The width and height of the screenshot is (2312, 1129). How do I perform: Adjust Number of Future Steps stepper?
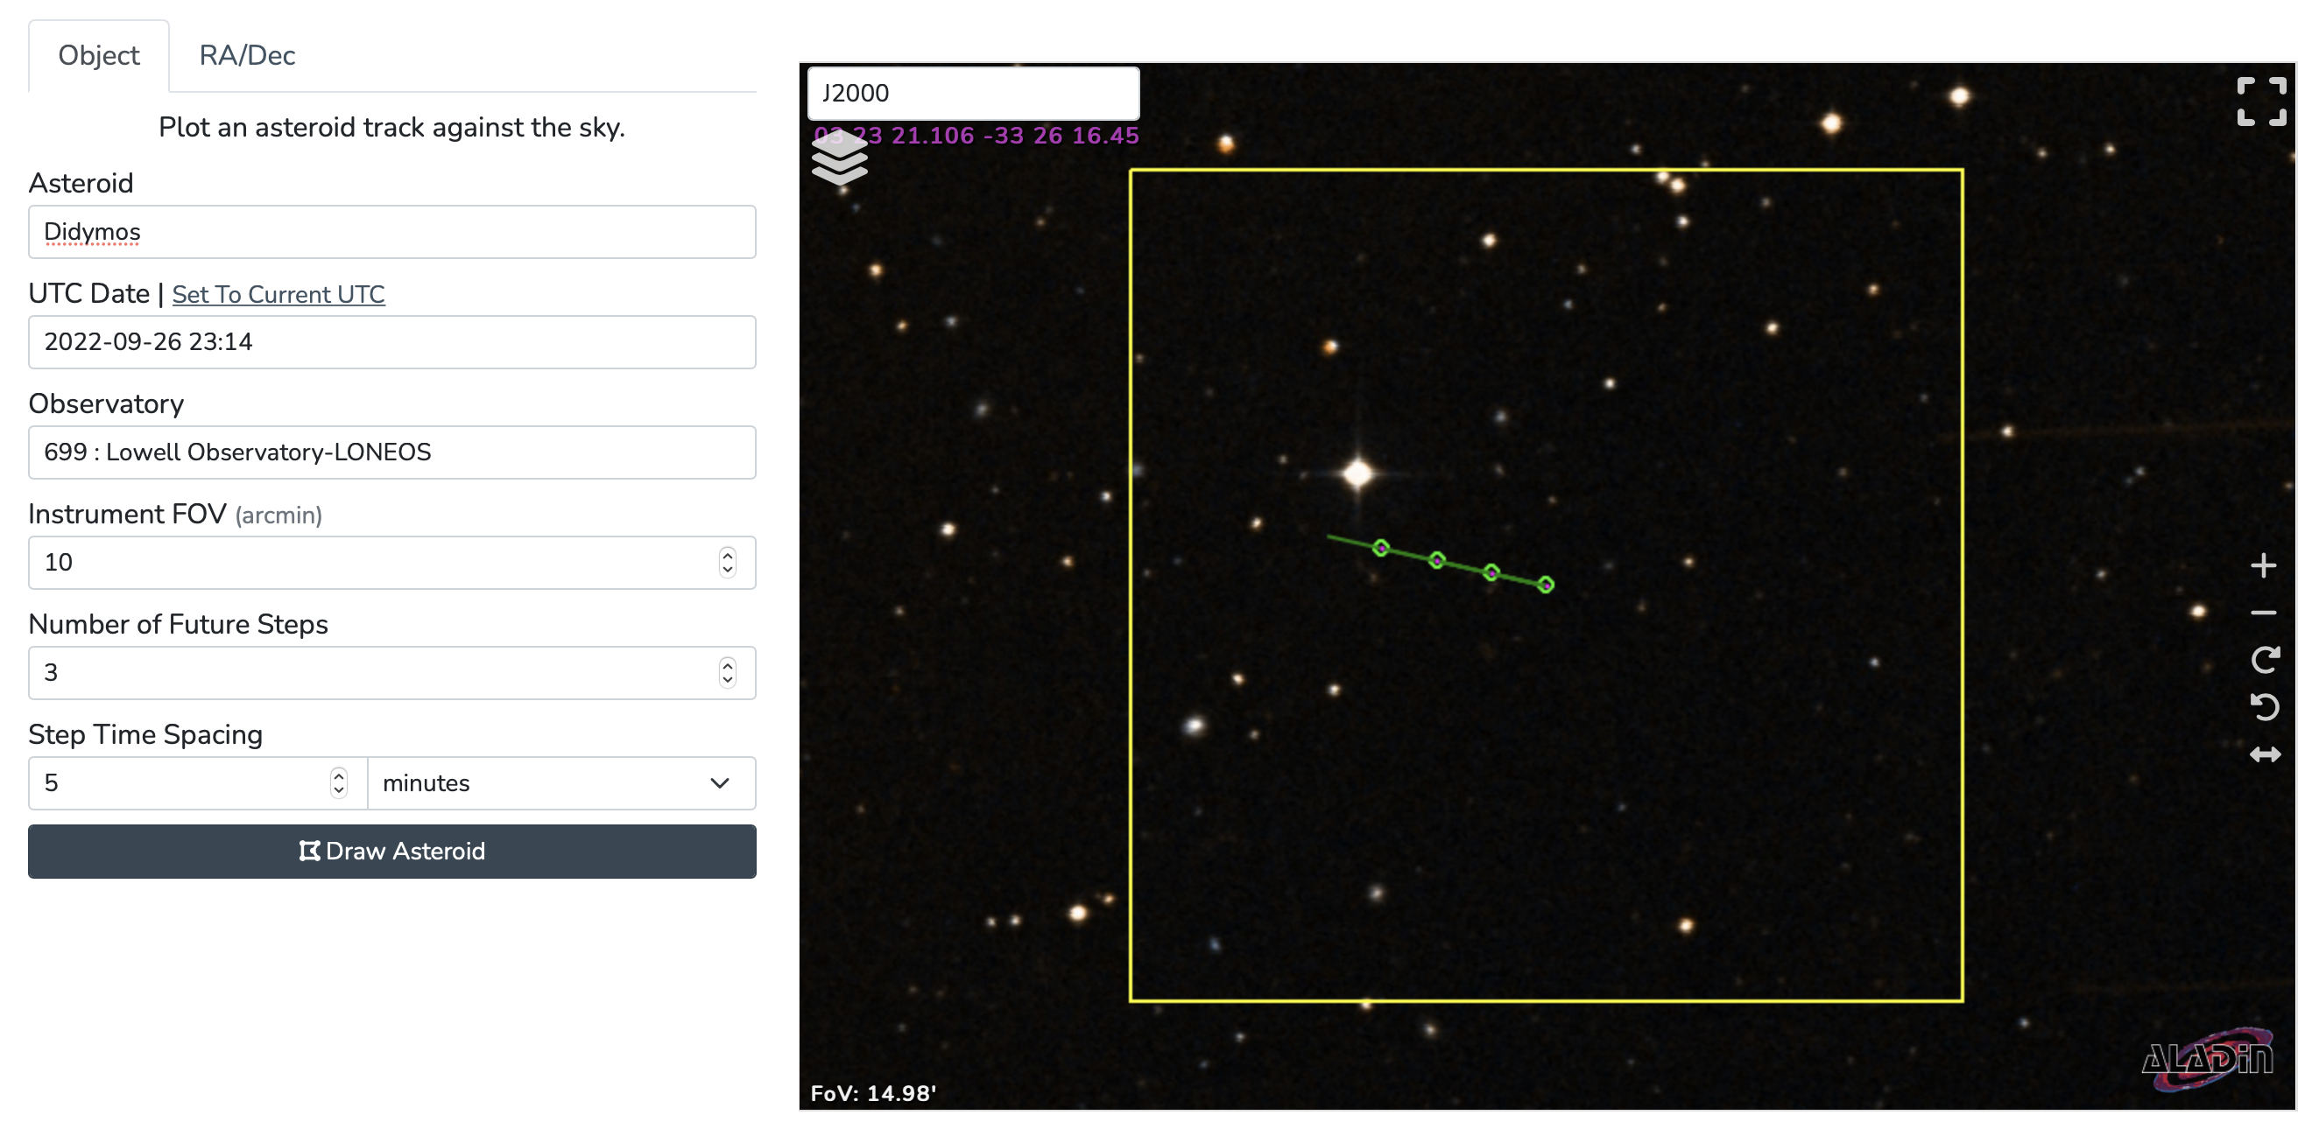[727, 672]
